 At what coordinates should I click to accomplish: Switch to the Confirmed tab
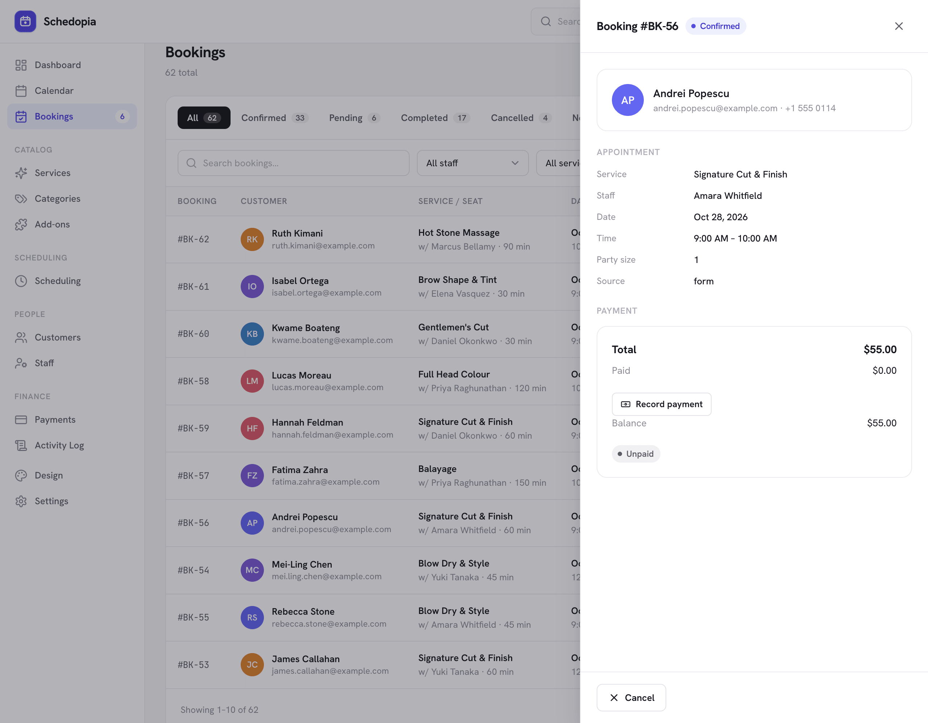coord(274,118)
